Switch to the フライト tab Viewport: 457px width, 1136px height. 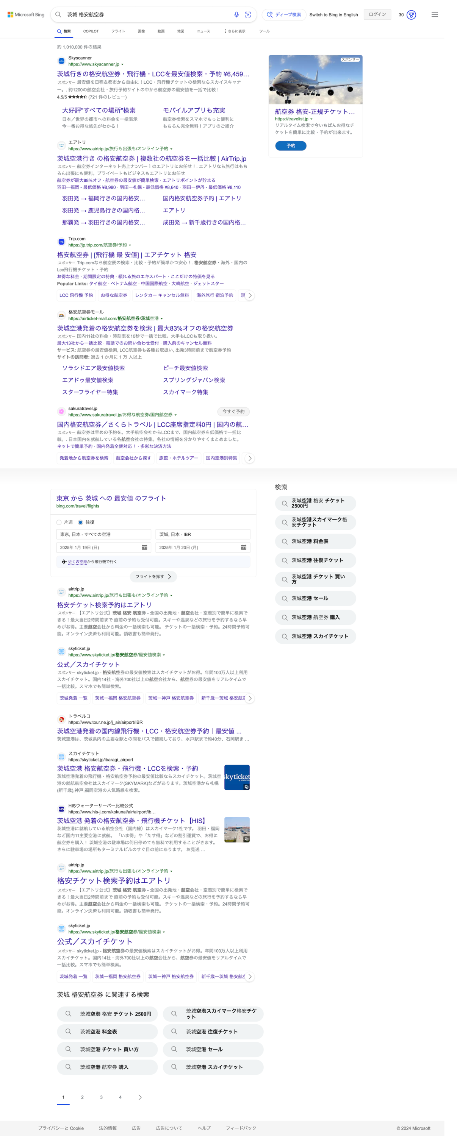click(118, 31)
